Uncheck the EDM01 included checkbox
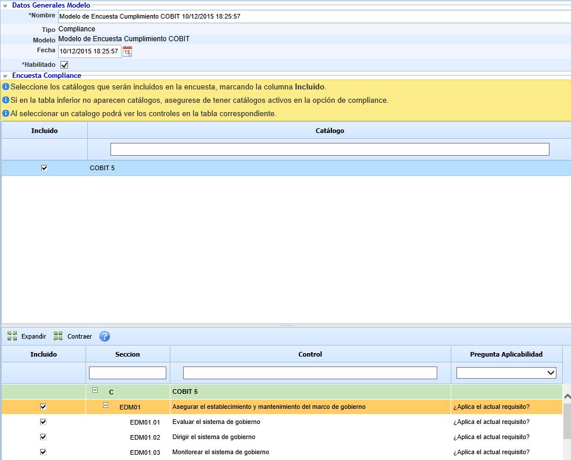The image size is (571, 460). (x=43, y=407)
